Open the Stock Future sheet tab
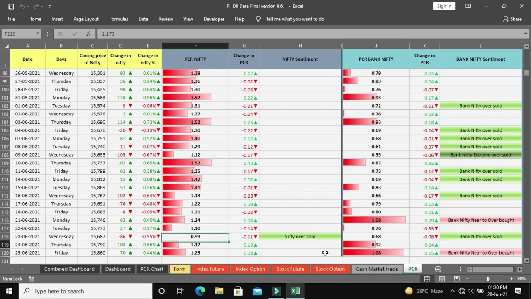The image size is (531, 299). [x=290, y=269]
